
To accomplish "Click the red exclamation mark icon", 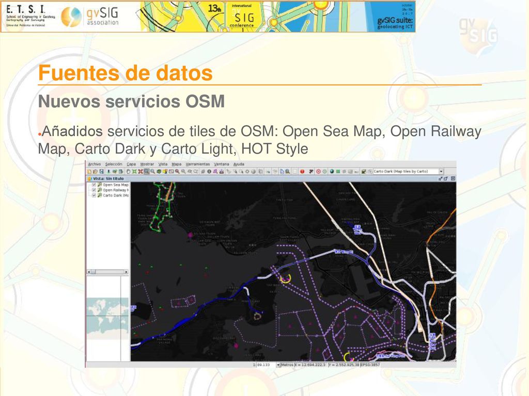I will [x=302, y=172].
